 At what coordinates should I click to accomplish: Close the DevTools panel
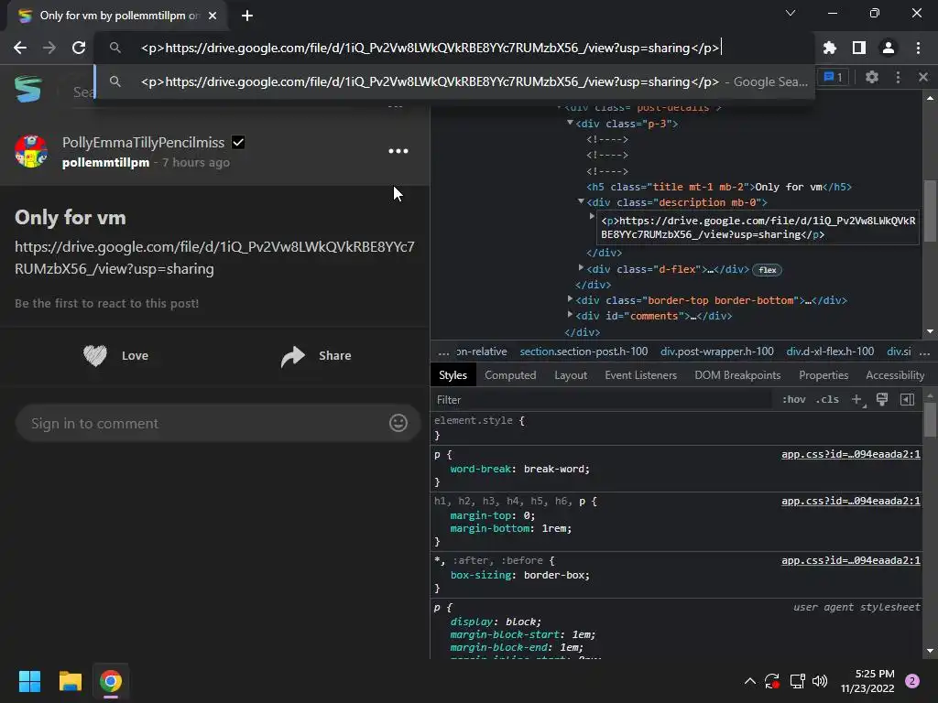pyautogui.click(x=923, y=77)
